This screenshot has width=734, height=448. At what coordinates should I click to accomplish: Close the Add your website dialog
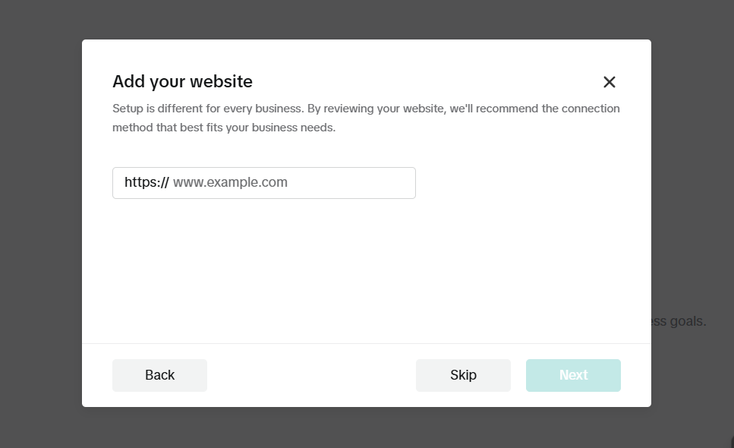[x=609, y=82]
